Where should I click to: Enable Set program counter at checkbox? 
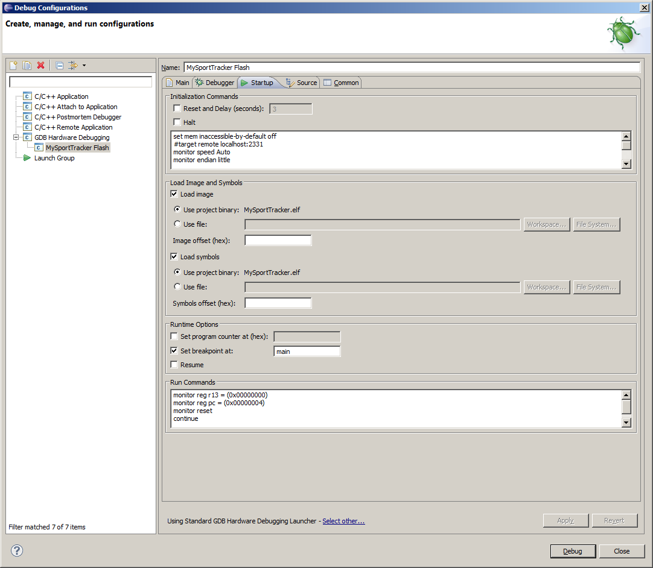[x=174, y=336]
